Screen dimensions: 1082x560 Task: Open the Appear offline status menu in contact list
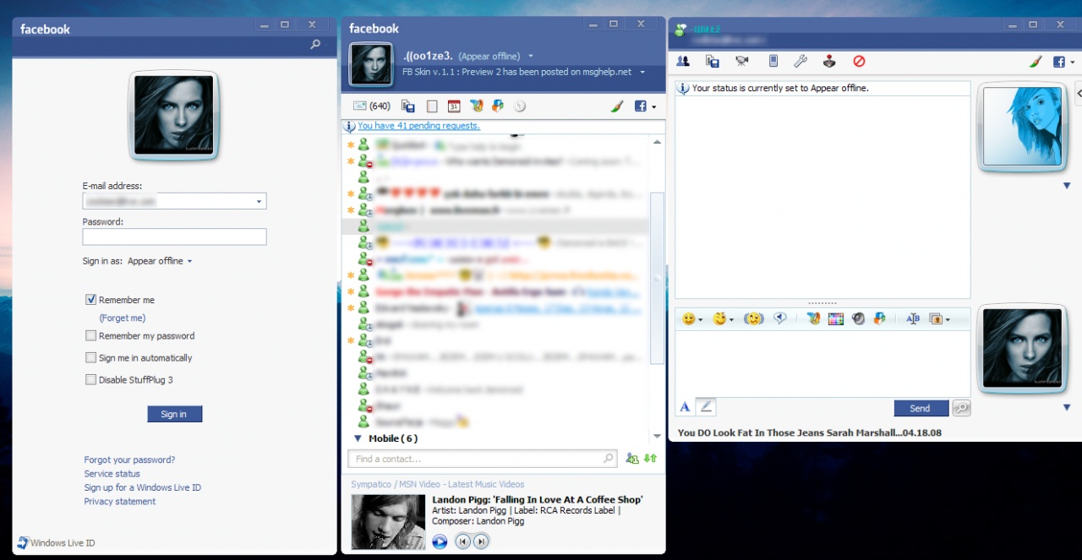pos(496,57)
